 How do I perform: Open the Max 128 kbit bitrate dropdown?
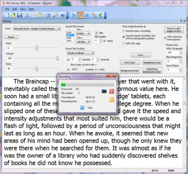[x=83, y=42]
